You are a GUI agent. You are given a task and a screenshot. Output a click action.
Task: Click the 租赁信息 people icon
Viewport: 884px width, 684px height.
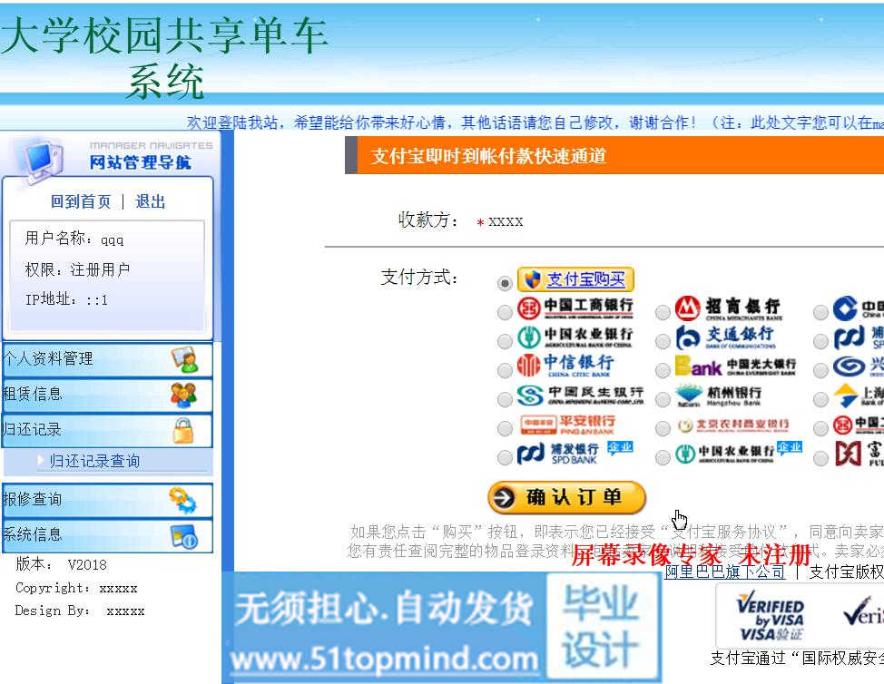pyautogui.click(x=184, y=395)
